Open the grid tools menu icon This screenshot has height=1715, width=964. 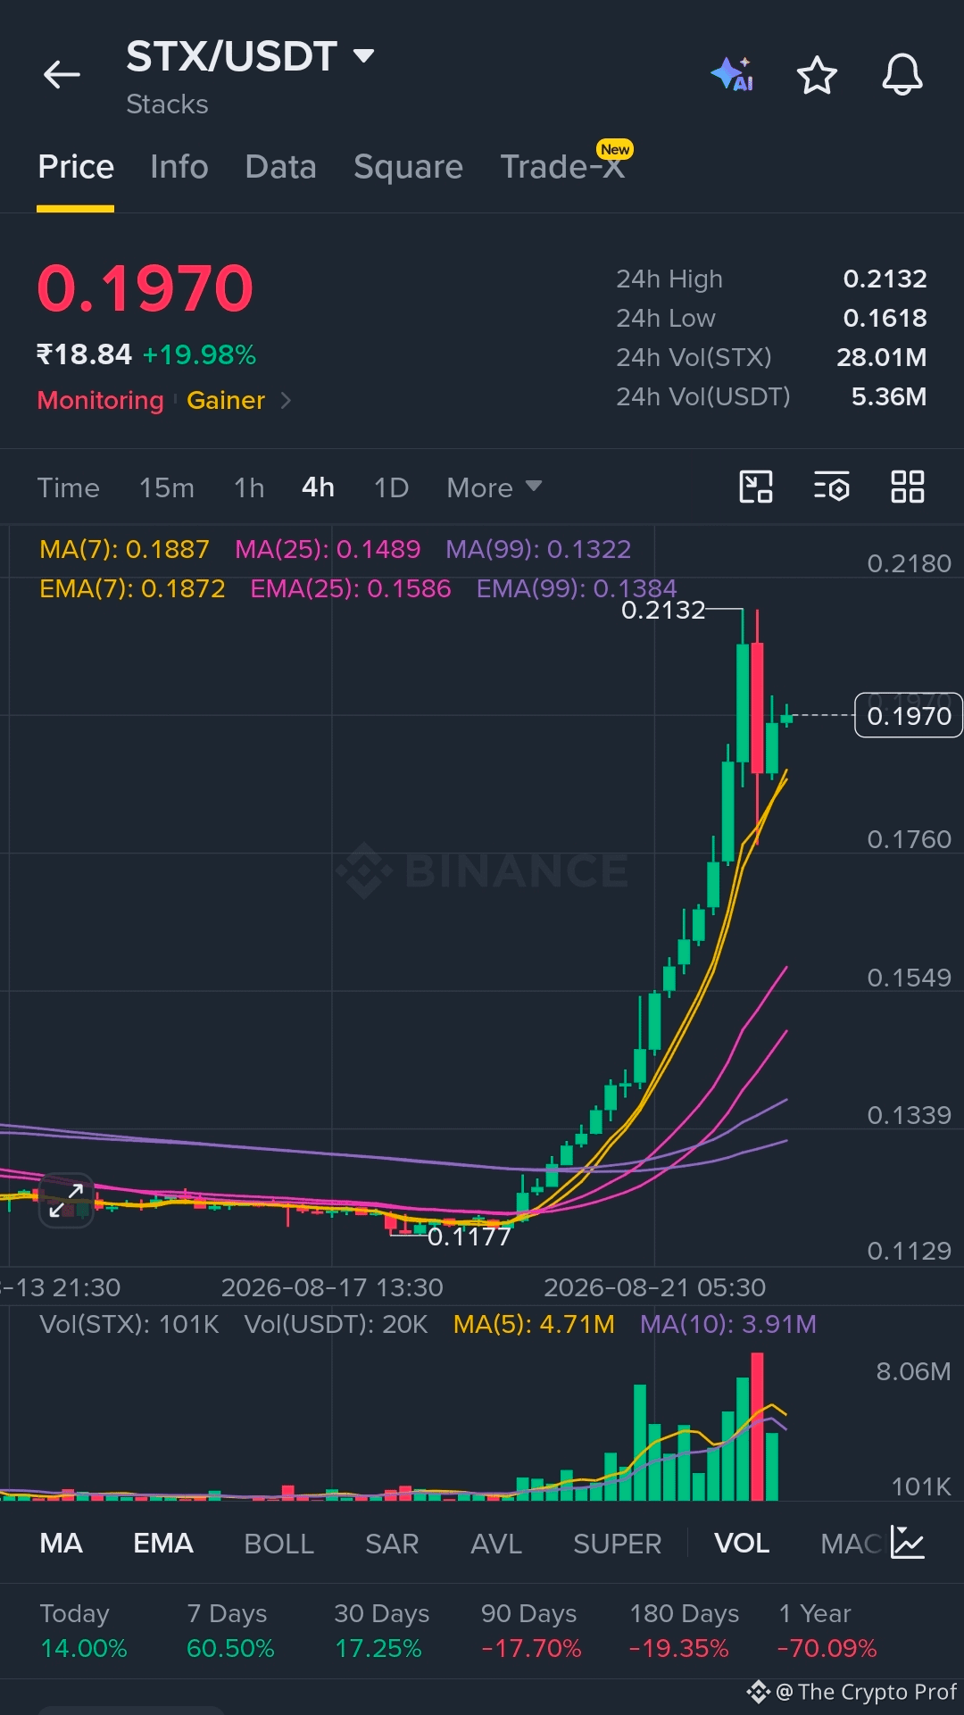click(908, 487)
